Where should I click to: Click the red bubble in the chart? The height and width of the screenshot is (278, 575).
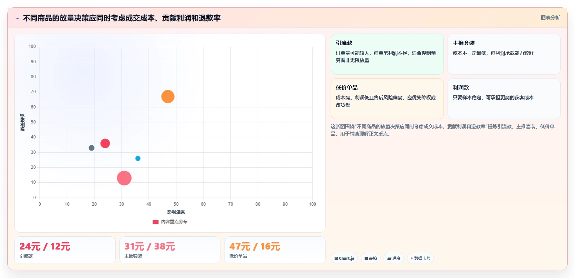(x=105, y=143)
